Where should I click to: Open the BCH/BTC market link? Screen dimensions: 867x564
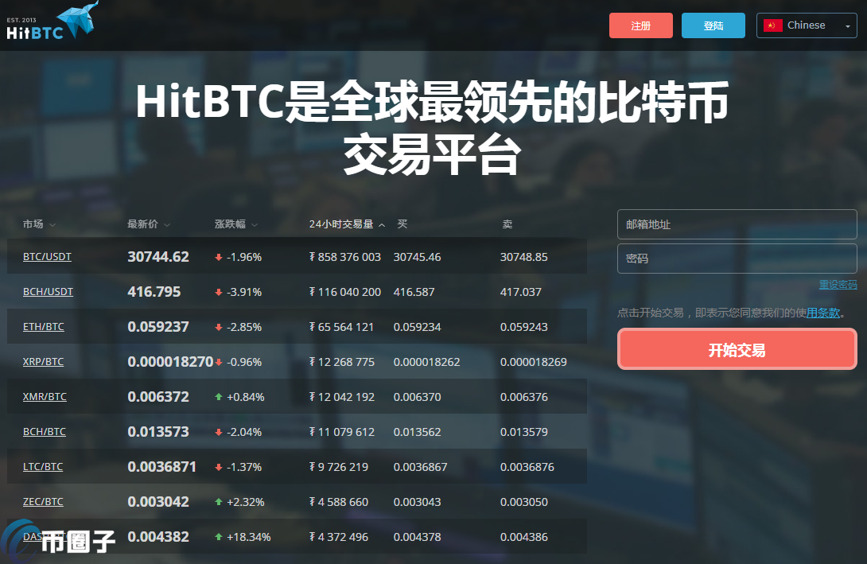[x=45, y=431]
